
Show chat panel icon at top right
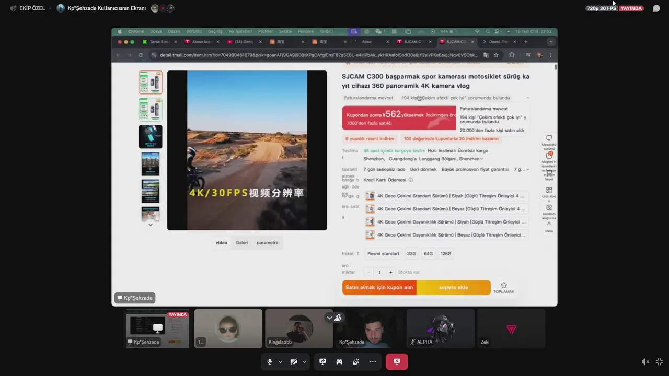click(656, 8)
